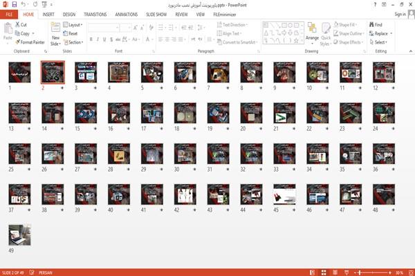Open the Arrange objects tool

312,33
